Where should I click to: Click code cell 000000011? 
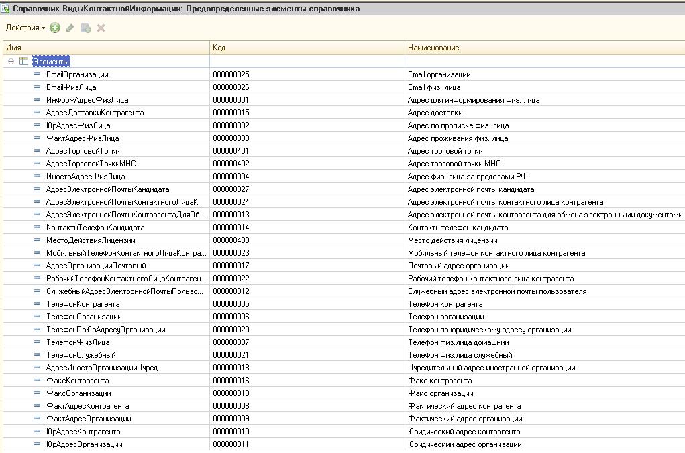(231, 444)
